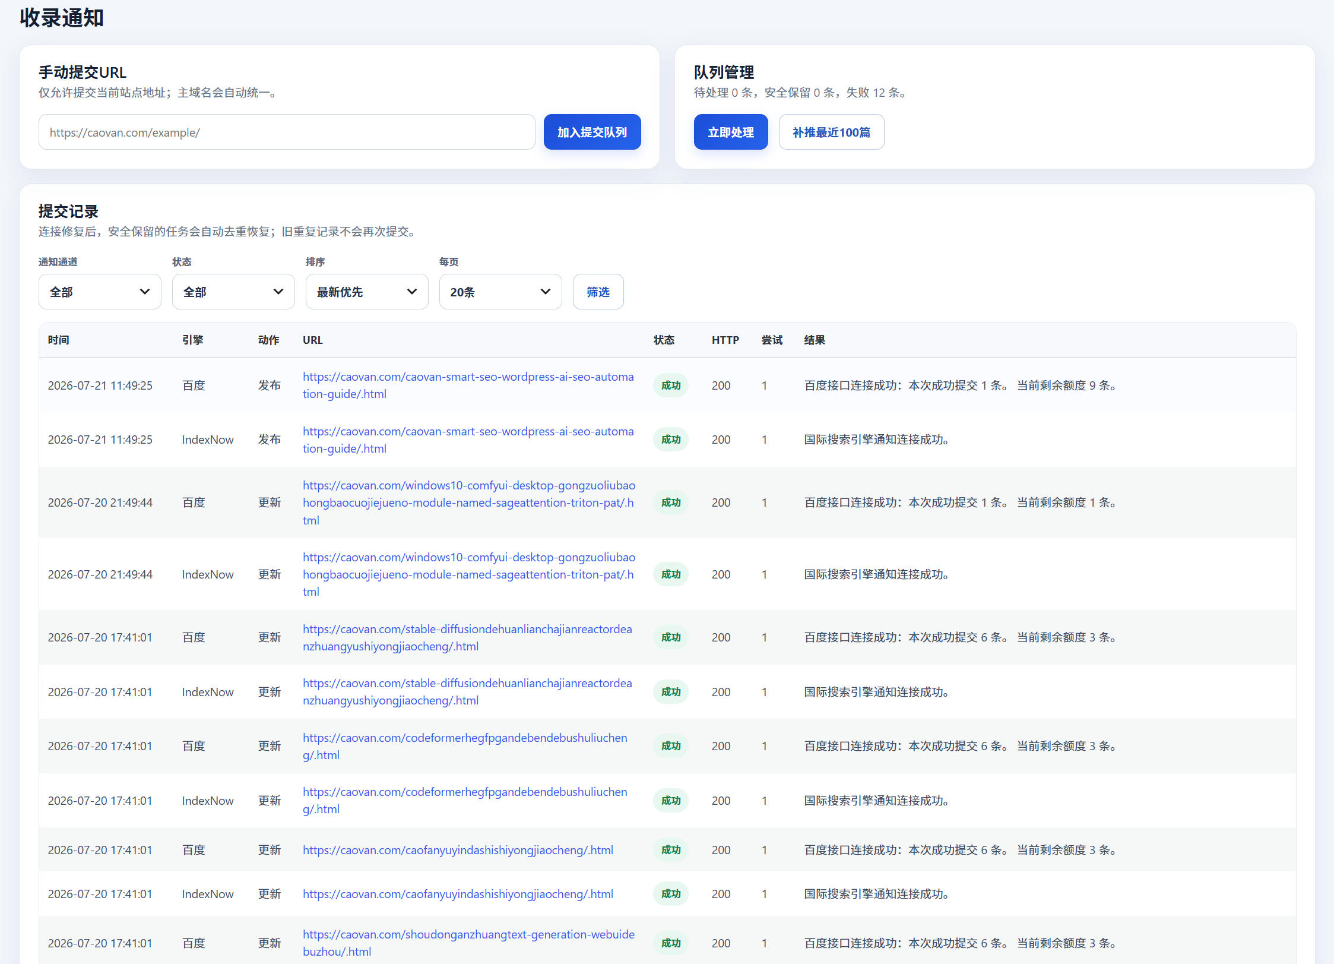Click 成功 badge in first 百度 row

point(671,385)
